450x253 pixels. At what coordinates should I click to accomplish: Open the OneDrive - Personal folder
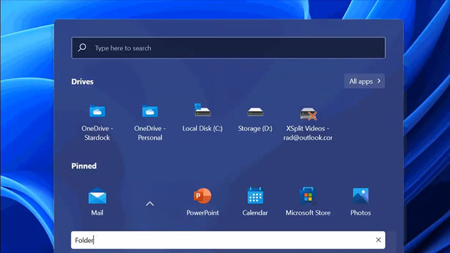pos(150,122)
